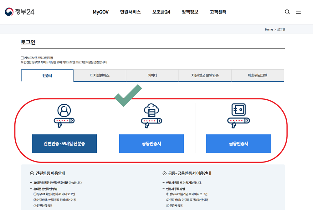This screenshot has width=313, height=210.
Task: Select the 지문/얼굴 보안인증 tab
Action: pyautogui.click(x=205, y=75)
